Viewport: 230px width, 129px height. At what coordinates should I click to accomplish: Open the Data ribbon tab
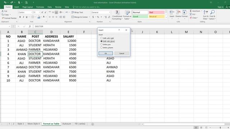(50, 7)
